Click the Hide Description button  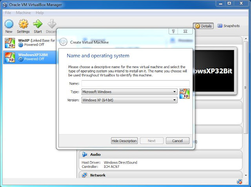pos(124,141)
